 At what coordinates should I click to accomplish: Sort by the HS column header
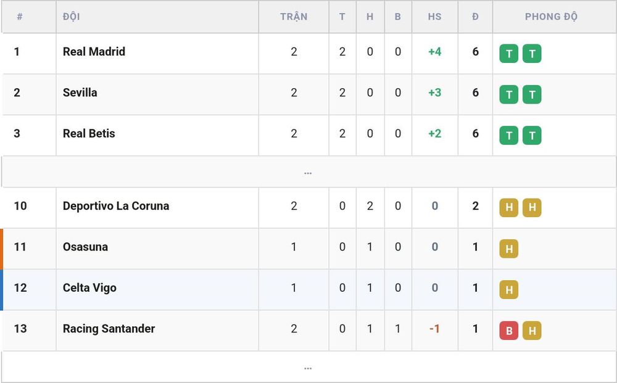click(434, 17)
